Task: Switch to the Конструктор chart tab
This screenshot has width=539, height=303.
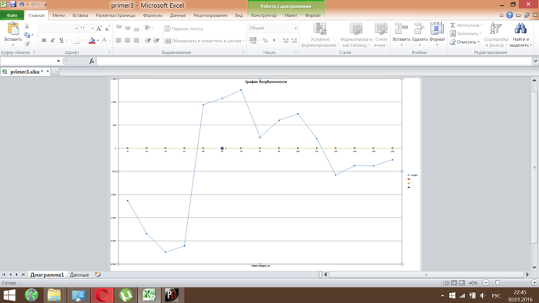Action: click(x=263, y=15)
